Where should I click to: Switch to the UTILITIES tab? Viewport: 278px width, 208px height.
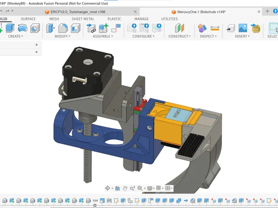(169, 19)
